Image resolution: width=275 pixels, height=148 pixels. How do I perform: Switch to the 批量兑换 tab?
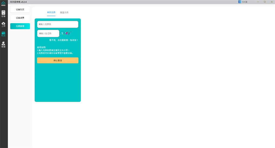[x=64, y=12]
